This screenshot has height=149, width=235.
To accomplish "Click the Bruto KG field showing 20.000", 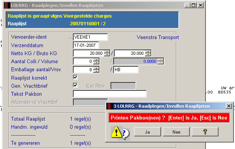I will [x=130, y=53].
